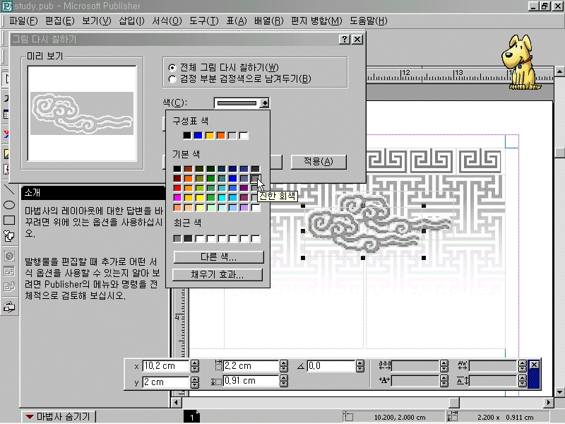
Task: Increase the 2.2 cm width value
Action: [284, 363]
